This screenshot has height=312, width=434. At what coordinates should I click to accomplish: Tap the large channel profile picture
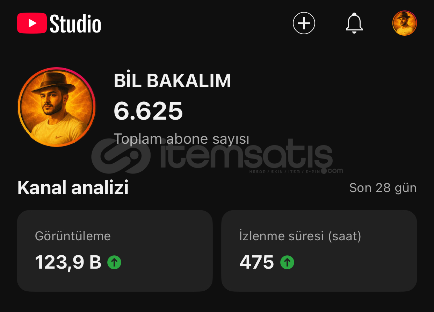56,107
